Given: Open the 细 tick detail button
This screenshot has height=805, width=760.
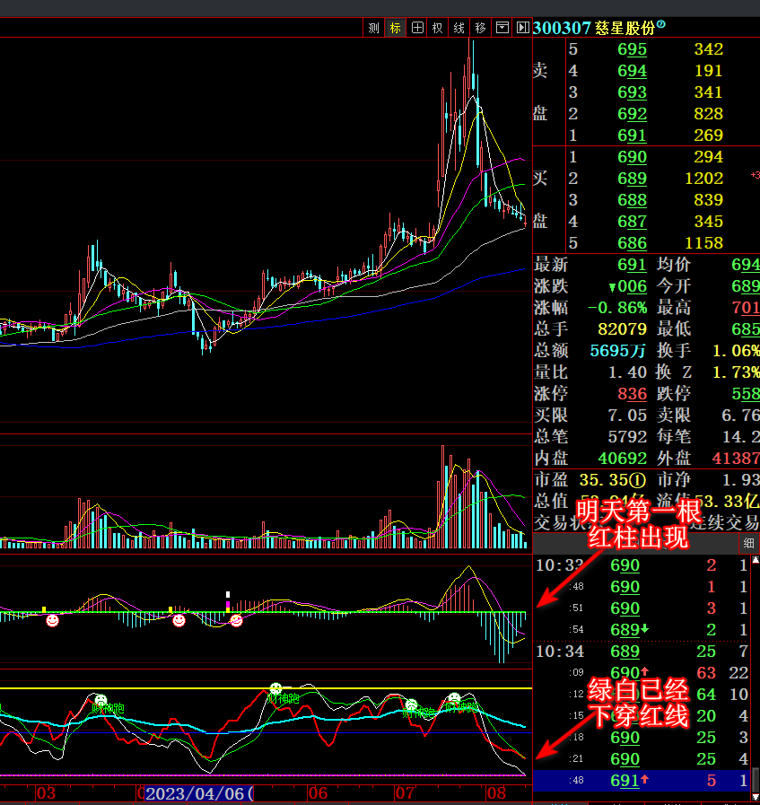Looking at the screenshot, I should pyautogui.click(x=748, y=543).
